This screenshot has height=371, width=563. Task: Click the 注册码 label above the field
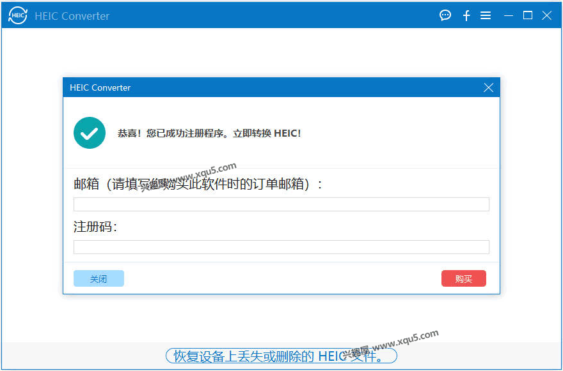(86, 227)
